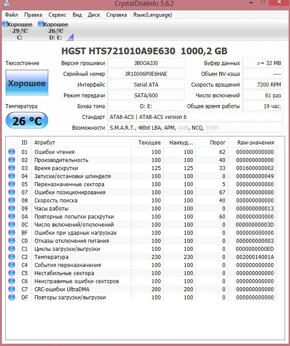This screenshot has width=290, height=346.
Task: Select raw value 00200014001A
Action: (255, 257)
